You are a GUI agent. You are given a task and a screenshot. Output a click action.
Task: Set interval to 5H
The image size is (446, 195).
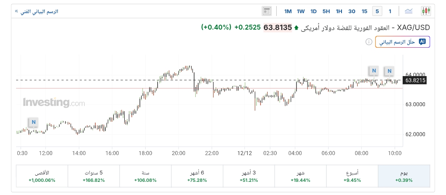[x=326, y=11]
